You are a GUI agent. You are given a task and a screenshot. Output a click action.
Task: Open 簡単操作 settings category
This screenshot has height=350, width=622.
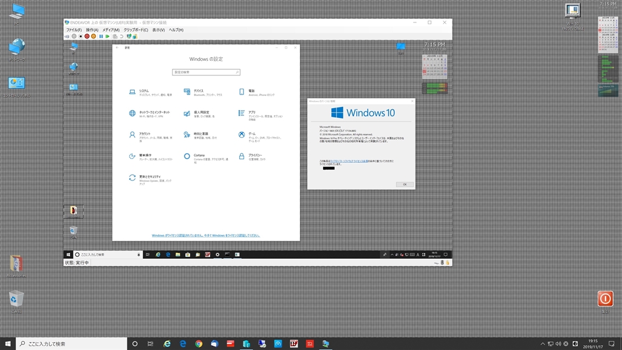coord(151,157)
